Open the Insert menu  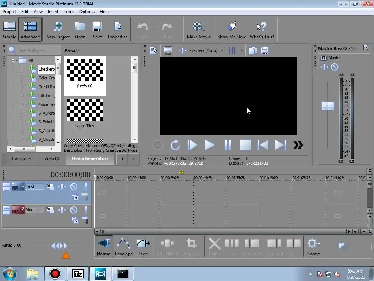coord(53,11)
